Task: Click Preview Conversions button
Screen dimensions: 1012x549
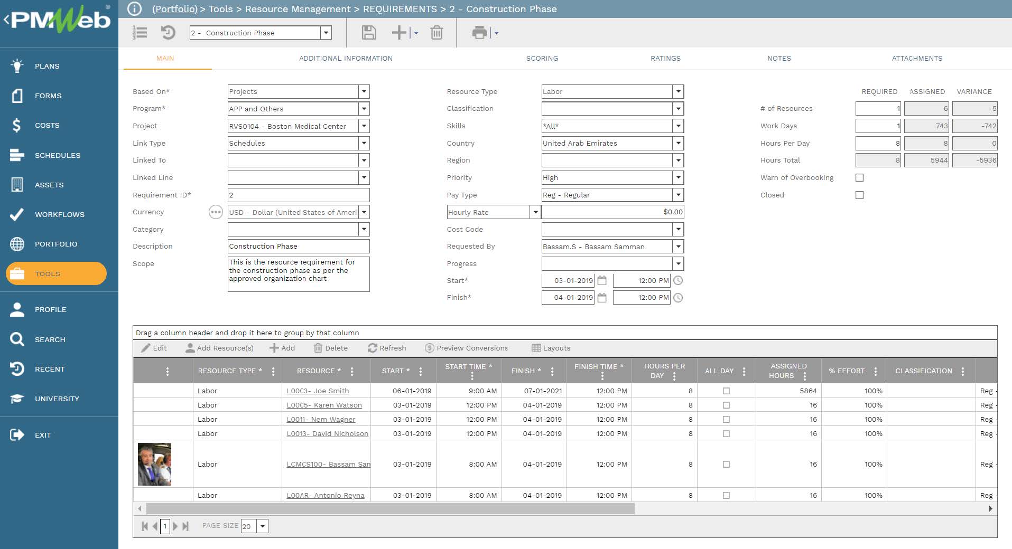Action: (466, 348)
